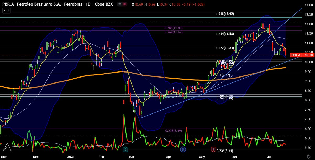Viewport: 315px width, 160px height.
Task: Click the open value O10.69 in the legend
Action: click(137, 4)
